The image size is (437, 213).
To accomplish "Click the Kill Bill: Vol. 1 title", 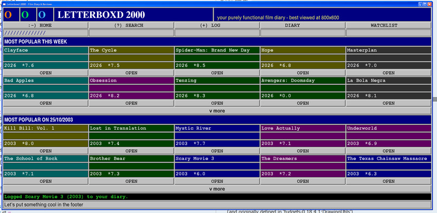I will 29,129.
